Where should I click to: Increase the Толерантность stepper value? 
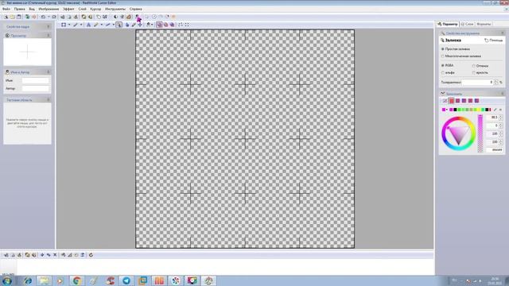496,81
